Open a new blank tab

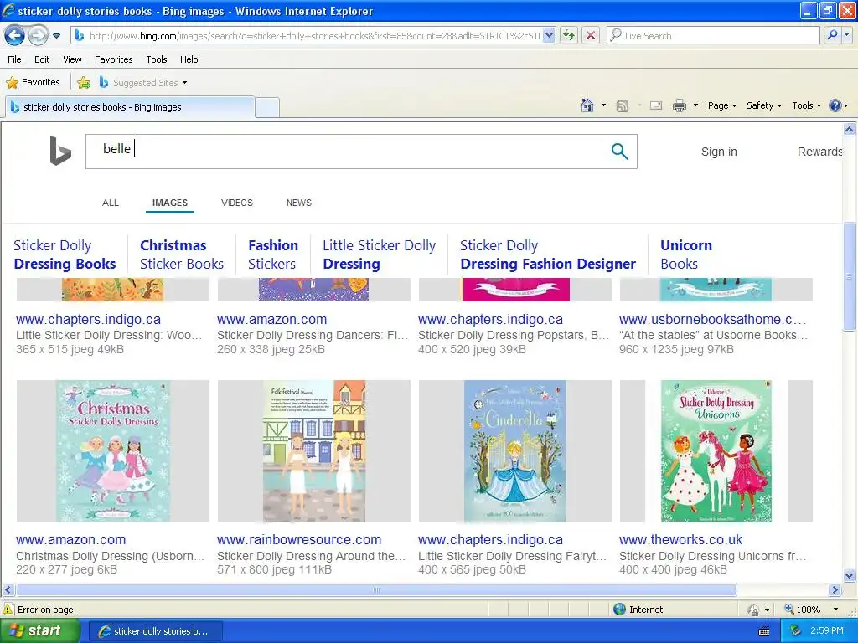(x=267, y=107)
